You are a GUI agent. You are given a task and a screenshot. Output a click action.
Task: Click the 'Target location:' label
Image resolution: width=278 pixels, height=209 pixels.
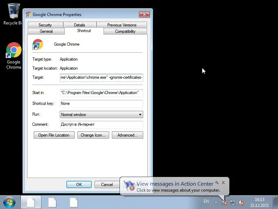tap(45, 68)
